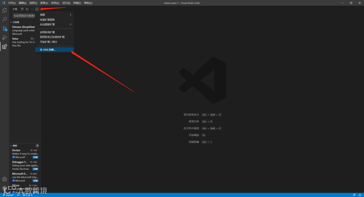Image resolution: width=364 pixels, height=197 pixels.
Task: Open the 帮助(H) menu
Action: point(88,3)
